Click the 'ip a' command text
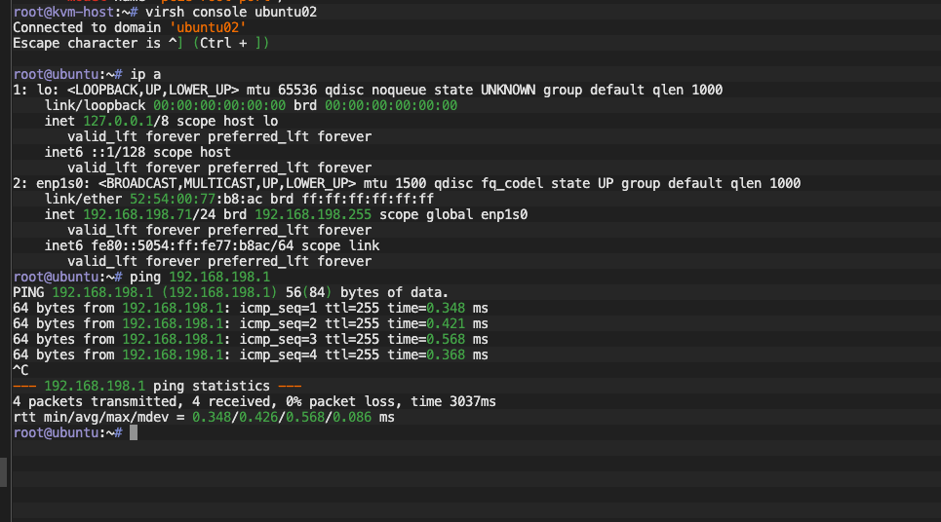Image resolution: width=941 pixels, height=522 pixels. click(145, 75)
